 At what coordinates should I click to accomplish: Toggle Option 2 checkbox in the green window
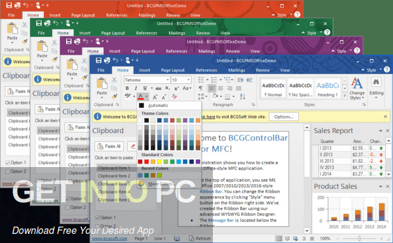click(x=38, y=189)
